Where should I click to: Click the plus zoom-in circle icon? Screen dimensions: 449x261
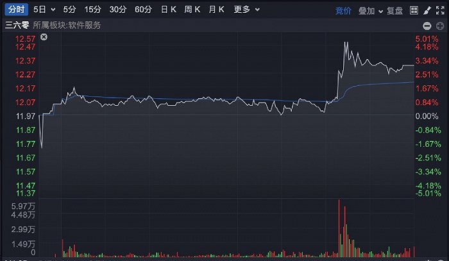tap(440, 26)
